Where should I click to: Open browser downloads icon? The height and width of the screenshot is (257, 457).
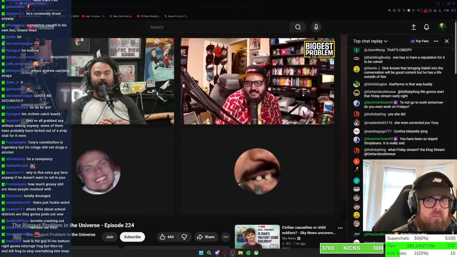click(440, 10)
